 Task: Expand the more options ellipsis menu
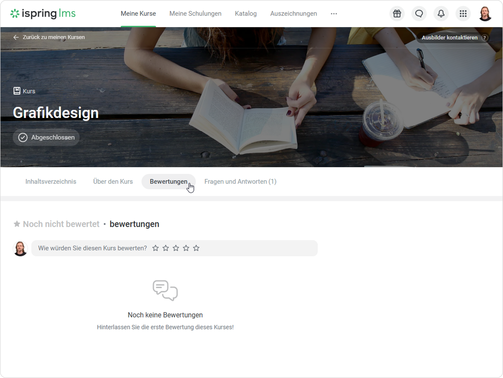[334, 14]
